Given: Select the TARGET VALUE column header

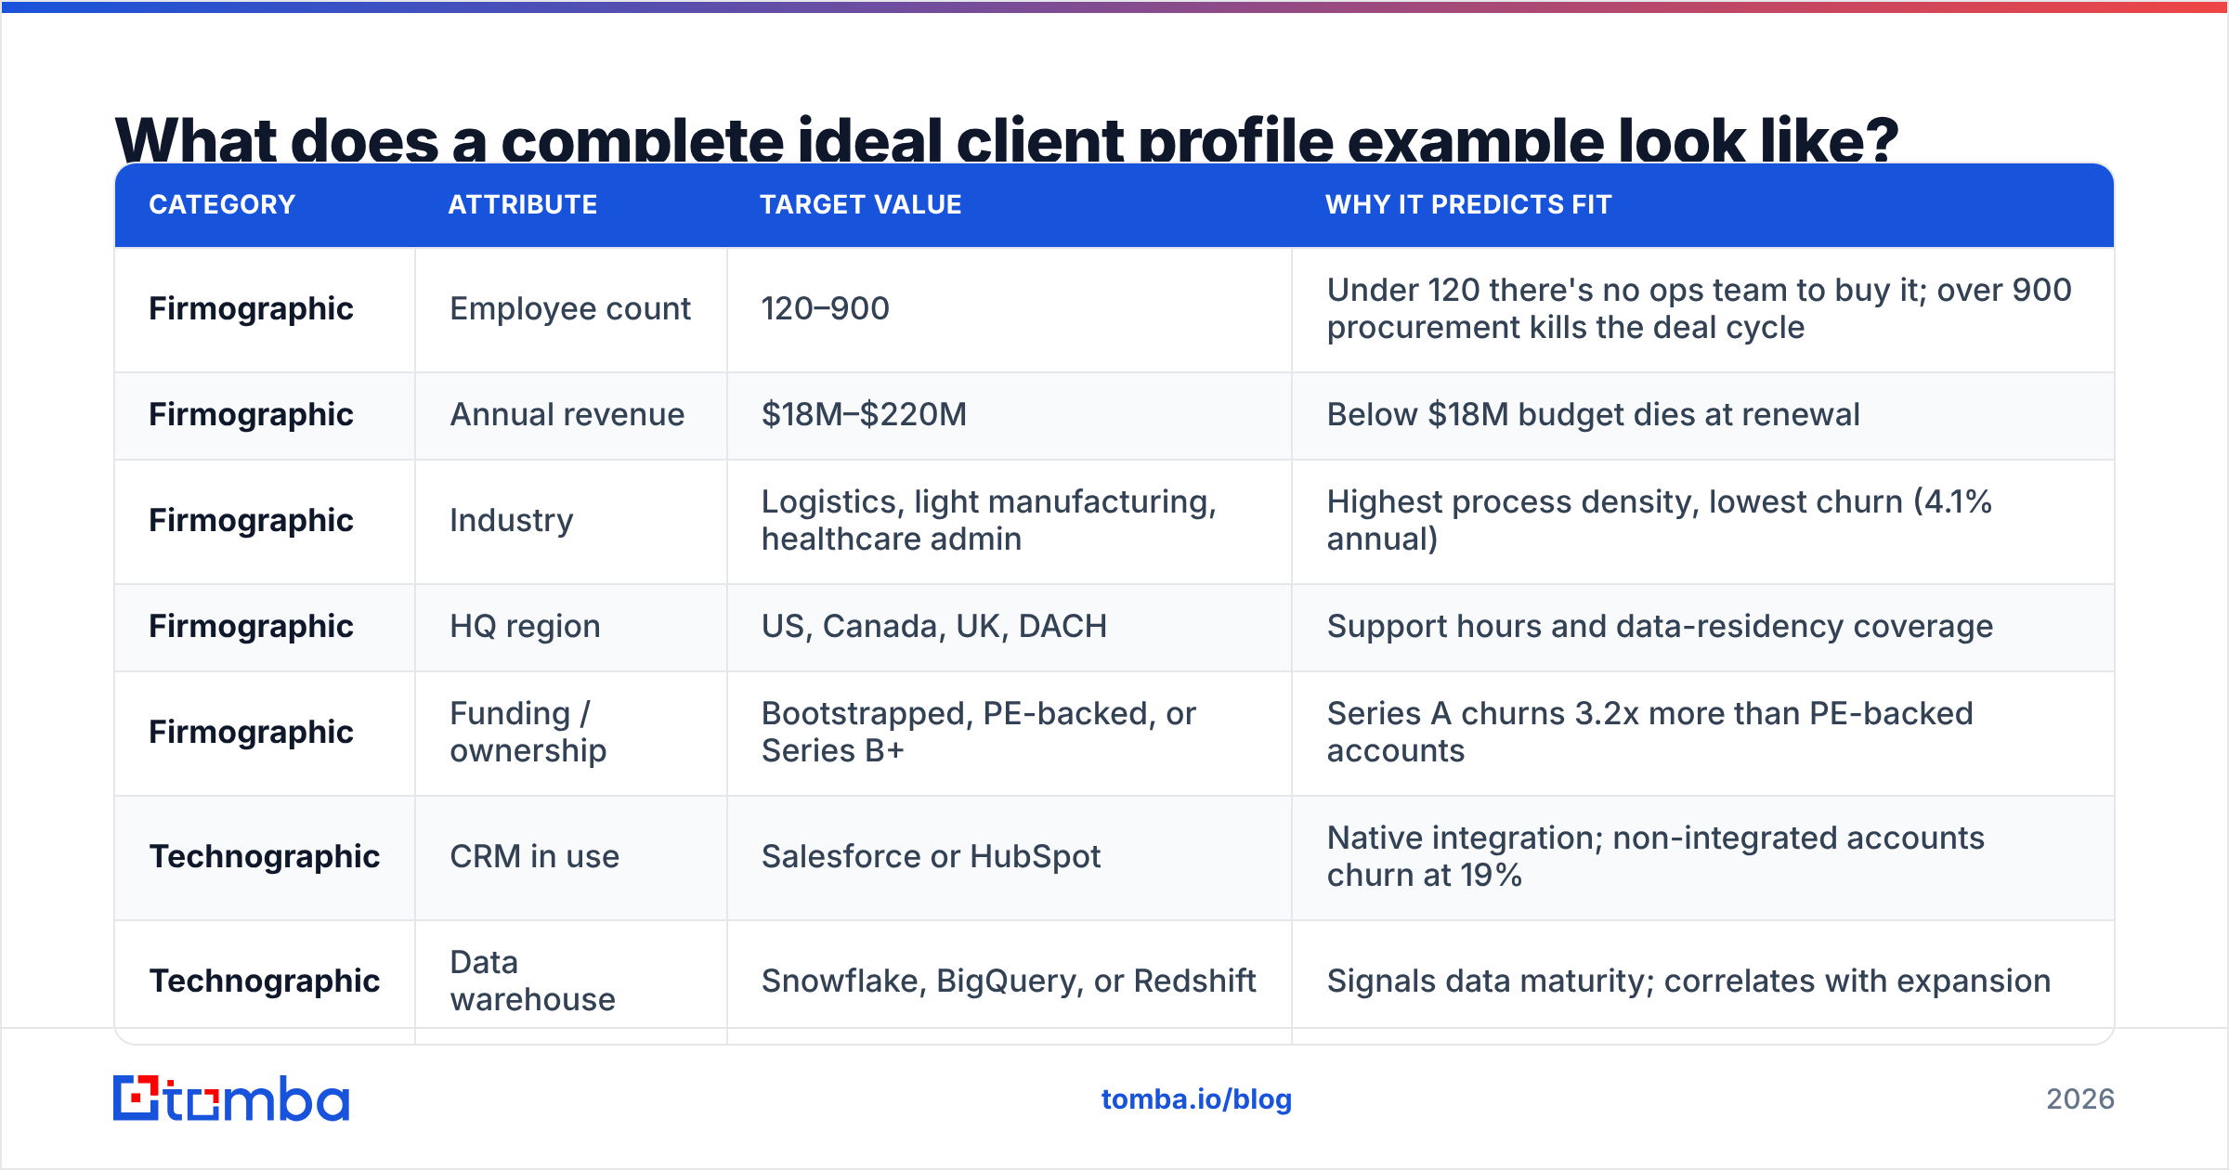Looking at the screenshot, I should click(861, 204).
